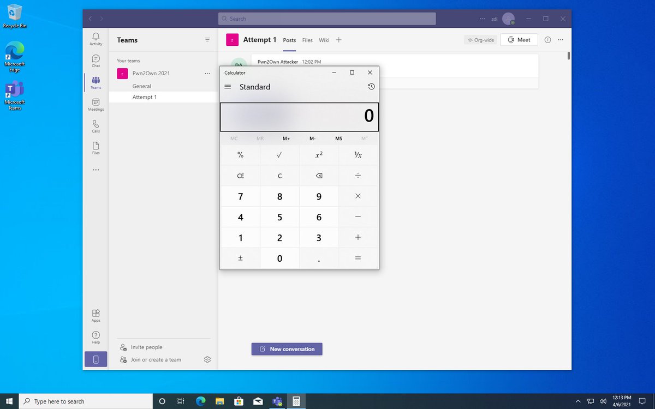
Task: Click the 7 key in Calculator
Action: tap(240, 196)
